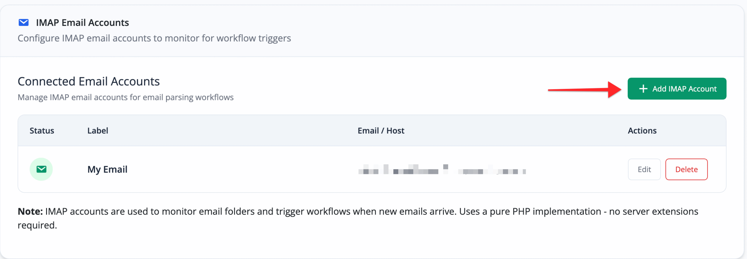Click Edit for the My Email account
Image resolution: width=747 pixels, height=259 pixels.
(644, 169)
